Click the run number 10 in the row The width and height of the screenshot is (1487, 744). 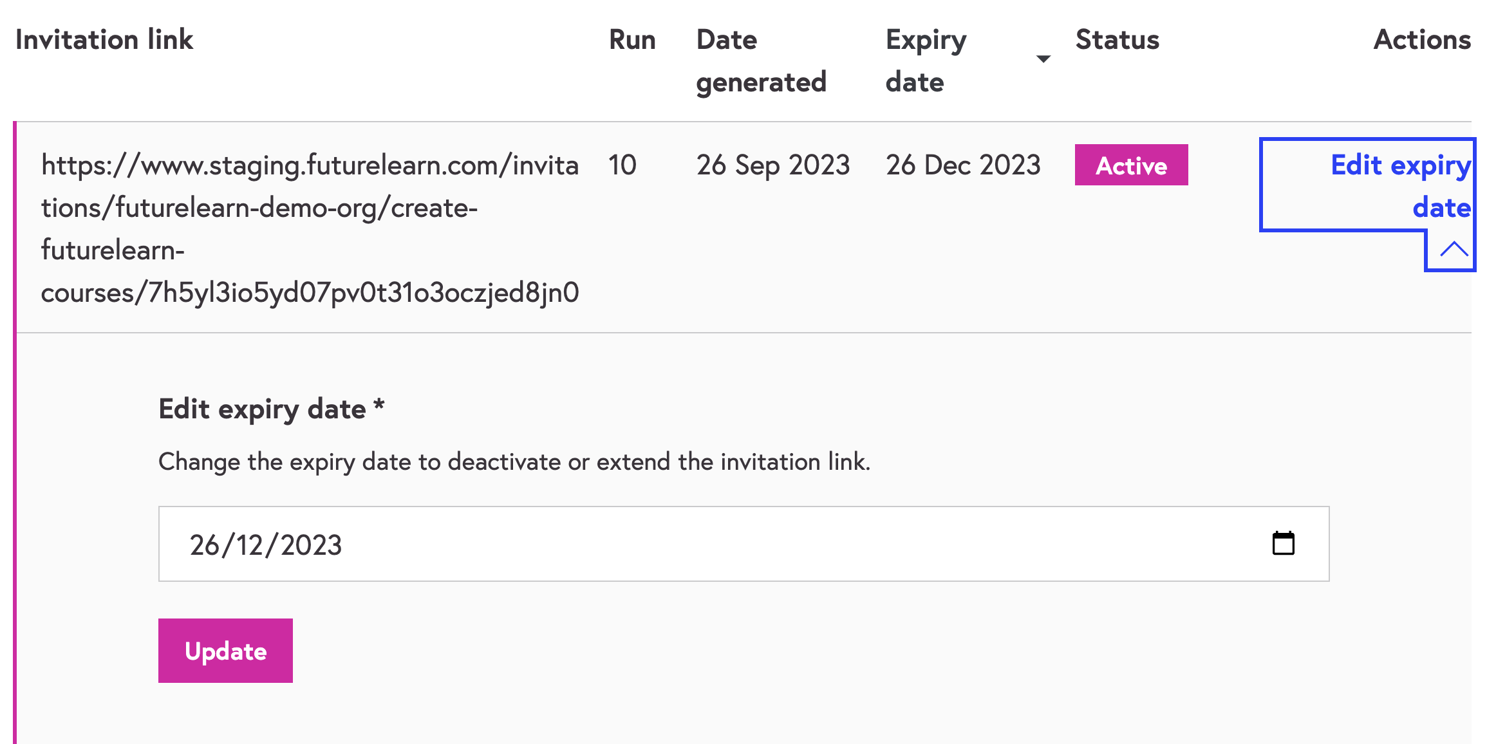622,165
